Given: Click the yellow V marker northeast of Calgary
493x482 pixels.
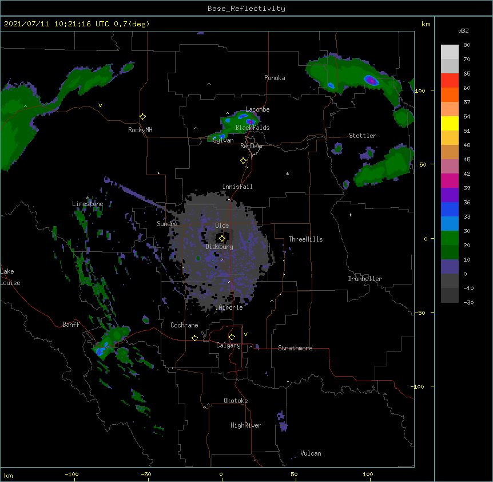Looking at the screenshot, I should (245, 334).
